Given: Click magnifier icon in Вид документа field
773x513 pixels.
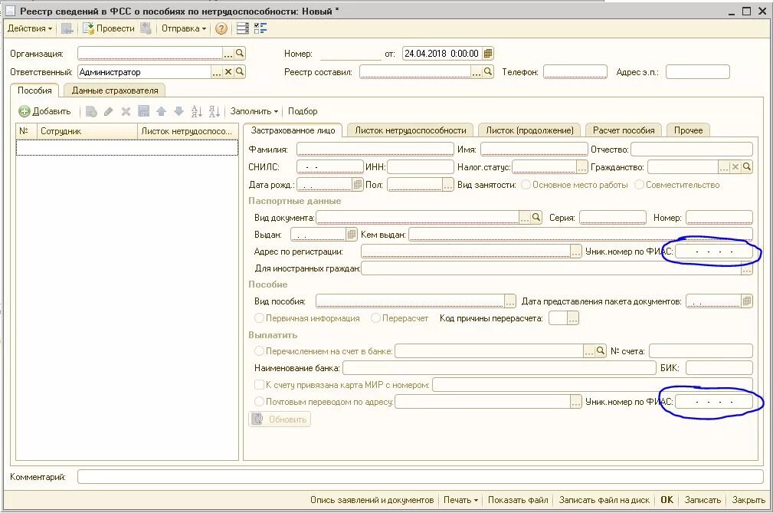Looking at the screenshot, I should click(x=536, y=218).
